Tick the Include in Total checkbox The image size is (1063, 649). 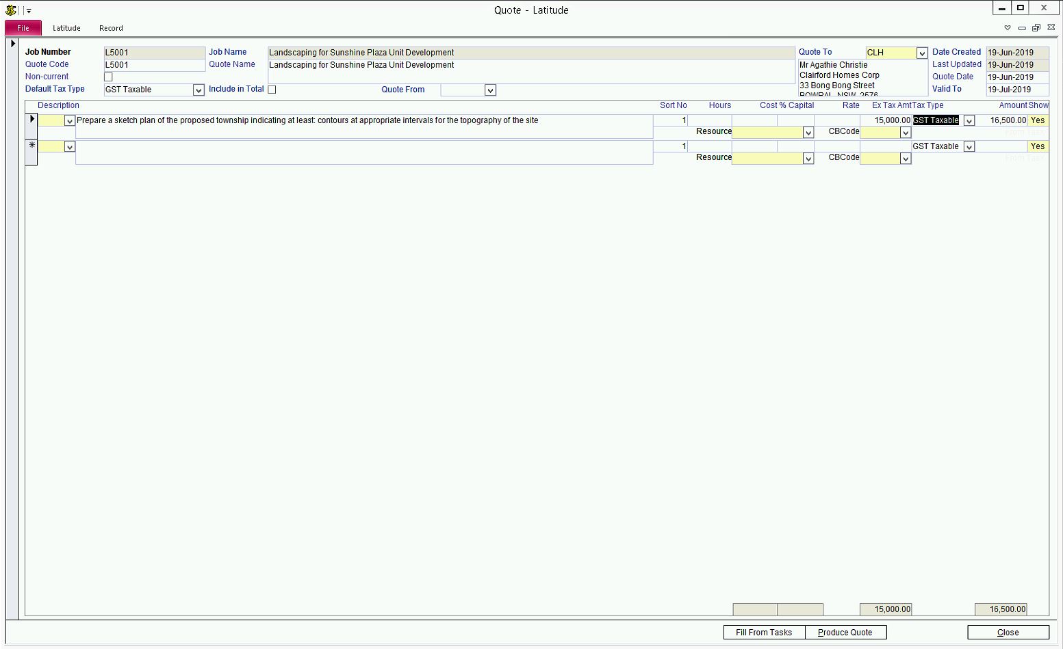click(272, 90)
